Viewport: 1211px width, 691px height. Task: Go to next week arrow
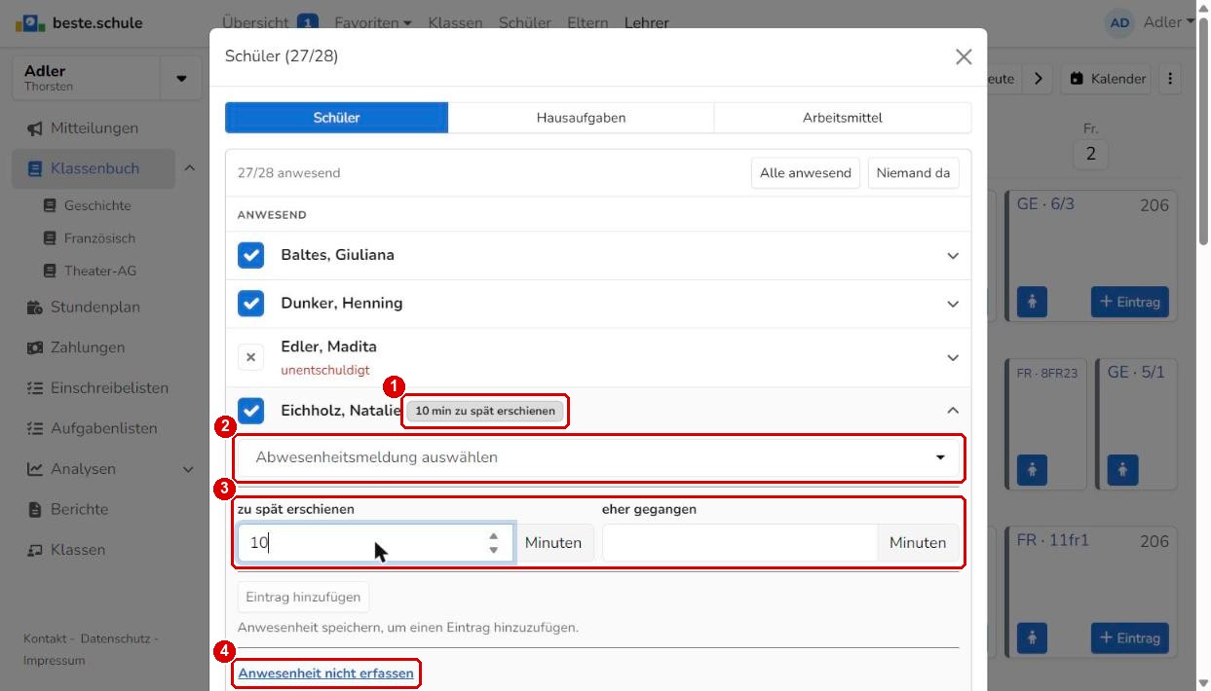[x=1039, y=79]
